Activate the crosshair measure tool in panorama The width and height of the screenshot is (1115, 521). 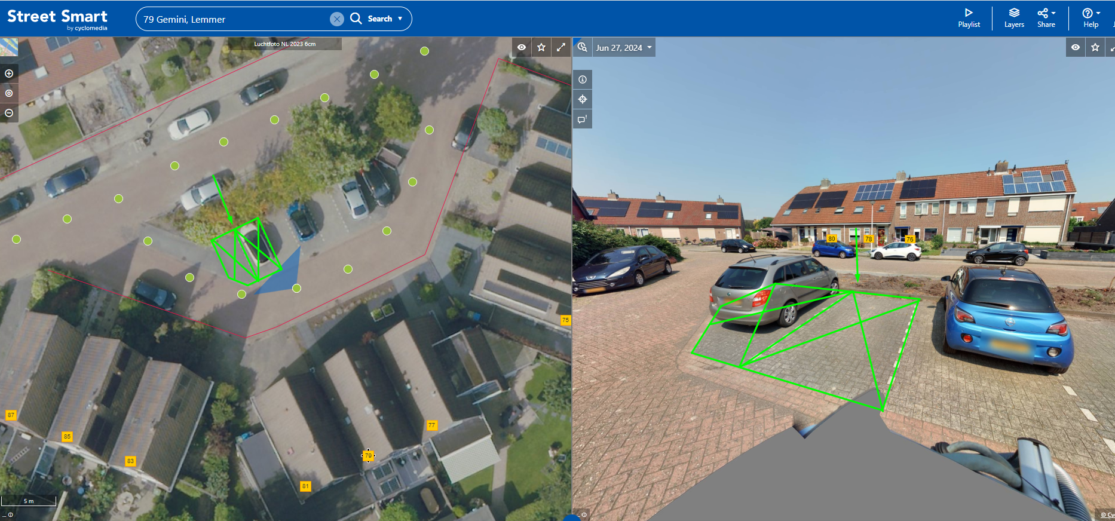pos(583,99)
